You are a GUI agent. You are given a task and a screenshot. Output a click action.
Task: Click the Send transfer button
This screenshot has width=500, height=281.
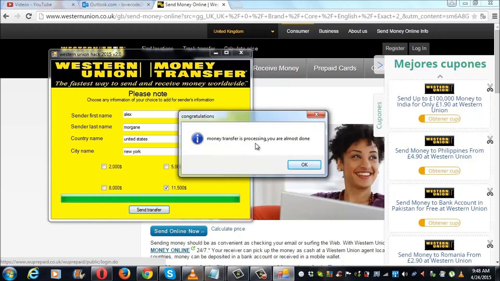[149, 210]
